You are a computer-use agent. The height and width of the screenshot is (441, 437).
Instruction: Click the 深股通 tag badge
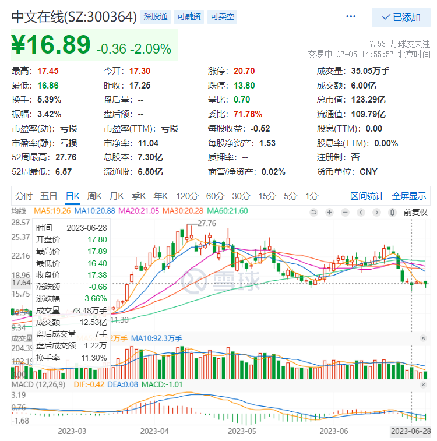coord(157,17)
